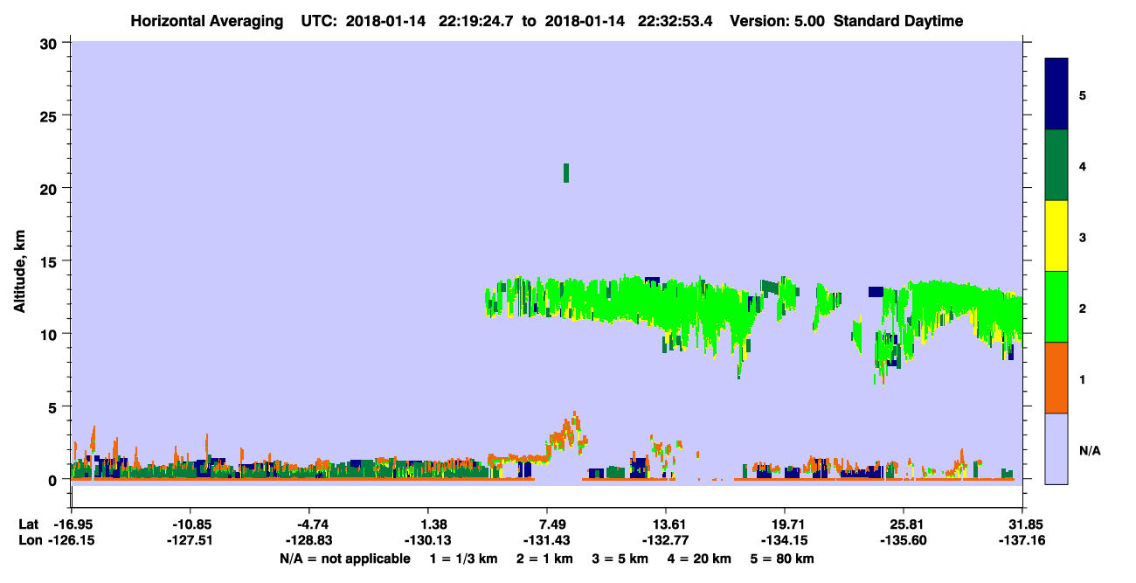Click the 'N/A = not applicable' legend text
This screenshot has height=583, width=1136.
[344, 559]
